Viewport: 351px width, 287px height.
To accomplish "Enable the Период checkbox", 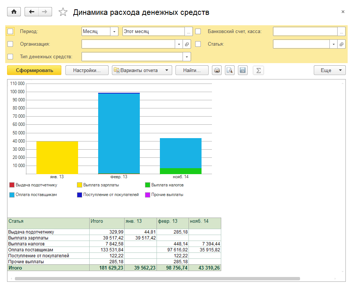I will 10,32.
